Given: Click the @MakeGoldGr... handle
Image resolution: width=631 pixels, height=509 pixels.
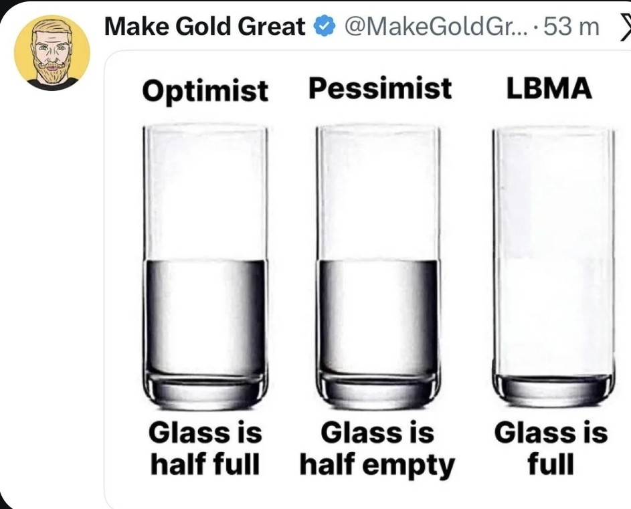Looking at the screenshot, I should [x=436, y=27].
